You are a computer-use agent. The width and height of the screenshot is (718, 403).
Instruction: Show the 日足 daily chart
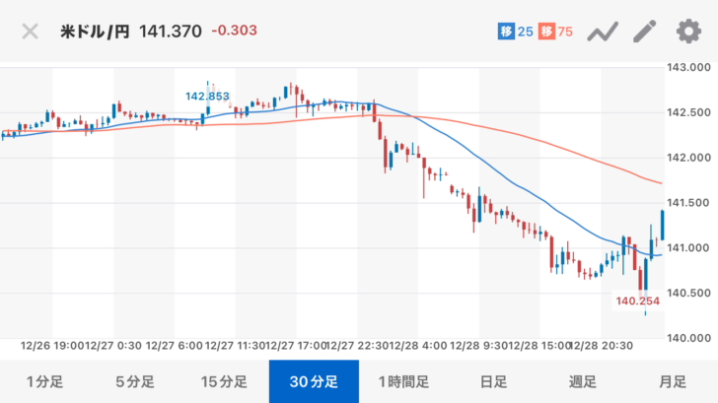click(493, 381)
